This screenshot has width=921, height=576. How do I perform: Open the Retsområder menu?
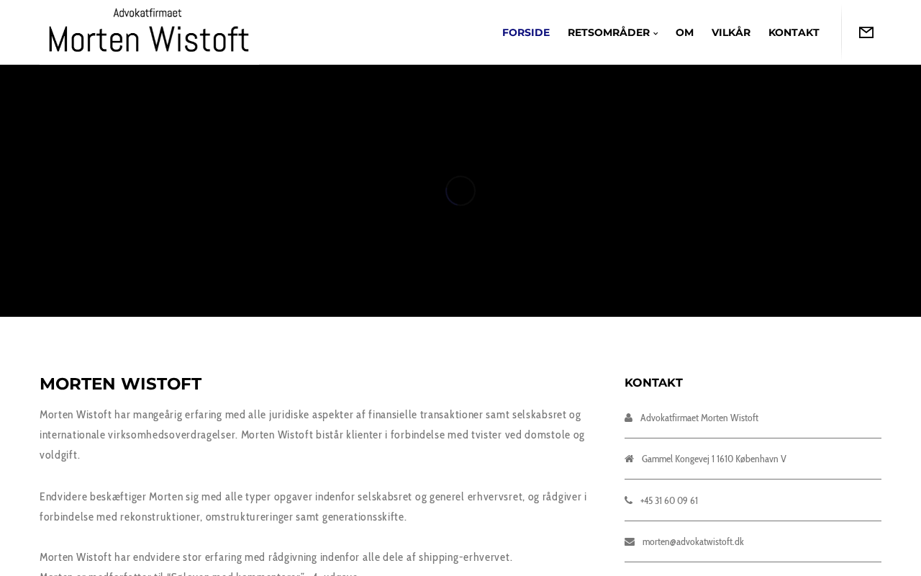click(609, 32)
